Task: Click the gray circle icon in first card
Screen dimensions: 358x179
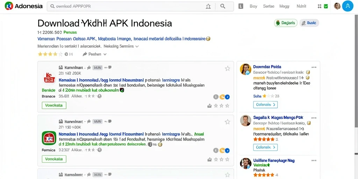Action: pyautogui.click(x=216, y=97)
